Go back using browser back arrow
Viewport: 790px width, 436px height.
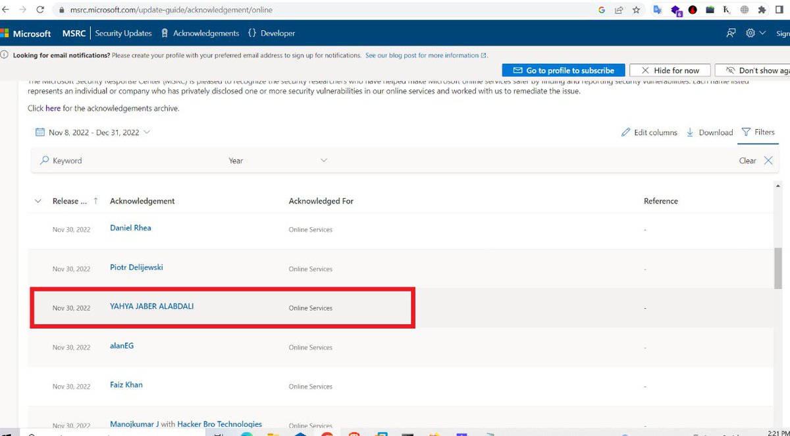pos(6,10)
